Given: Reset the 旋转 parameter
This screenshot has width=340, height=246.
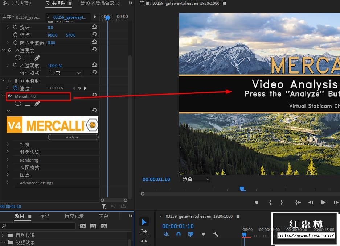Looking at the screenshot, I should click(x=94, y=27).
